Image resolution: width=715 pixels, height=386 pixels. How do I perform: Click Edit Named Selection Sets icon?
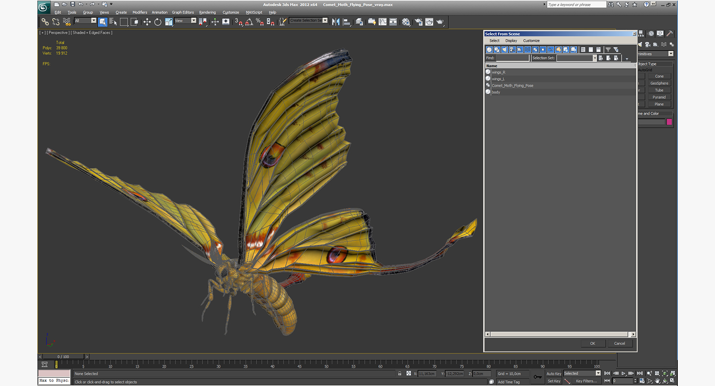pos(283,22)
